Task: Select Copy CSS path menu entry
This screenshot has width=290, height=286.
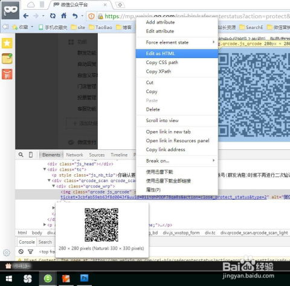Action: (x=177, y=62)
